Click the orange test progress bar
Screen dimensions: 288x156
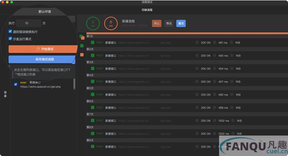click(187, 33)
